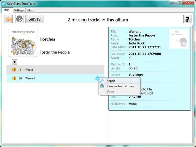The height and width of the screenshot is (147, 196).
Task: Select the Warrant track row
Action: tap(55, 78)
